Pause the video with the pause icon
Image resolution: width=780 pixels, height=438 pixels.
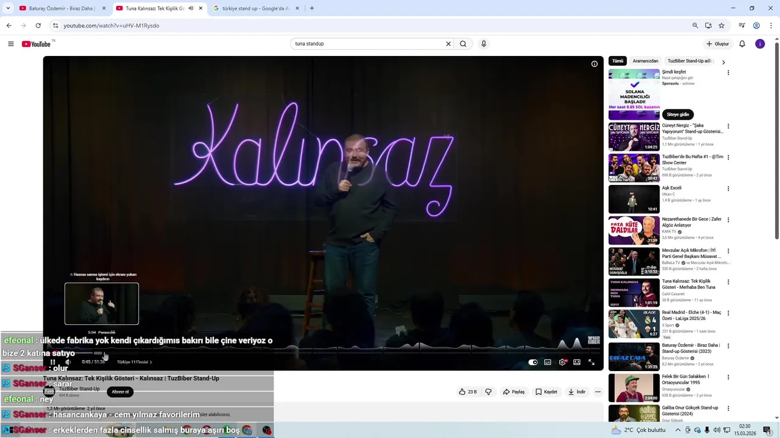coord(52,362)
